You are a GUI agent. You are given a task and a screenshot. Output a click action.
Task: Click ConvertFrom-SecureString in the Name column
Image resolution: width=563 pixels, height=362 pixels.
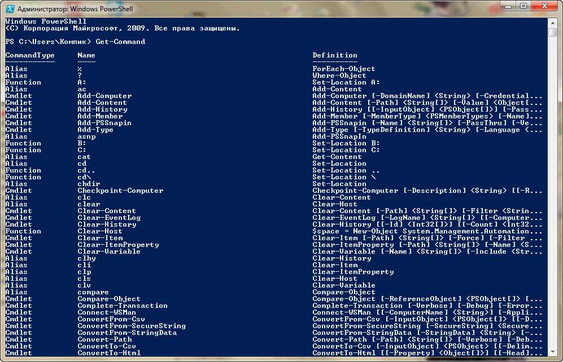(132, 326)
